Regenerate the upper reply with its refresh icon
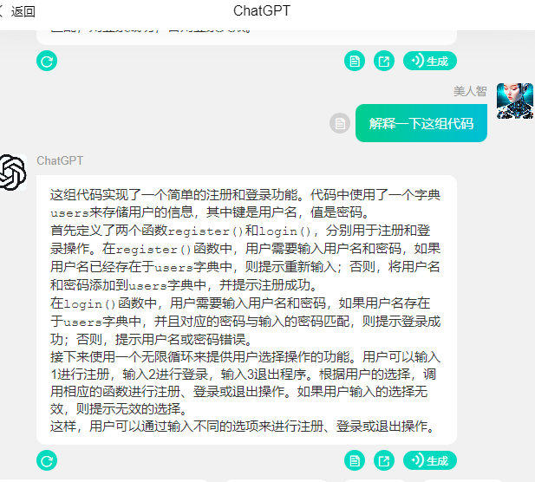 click(x=47, y=61)
